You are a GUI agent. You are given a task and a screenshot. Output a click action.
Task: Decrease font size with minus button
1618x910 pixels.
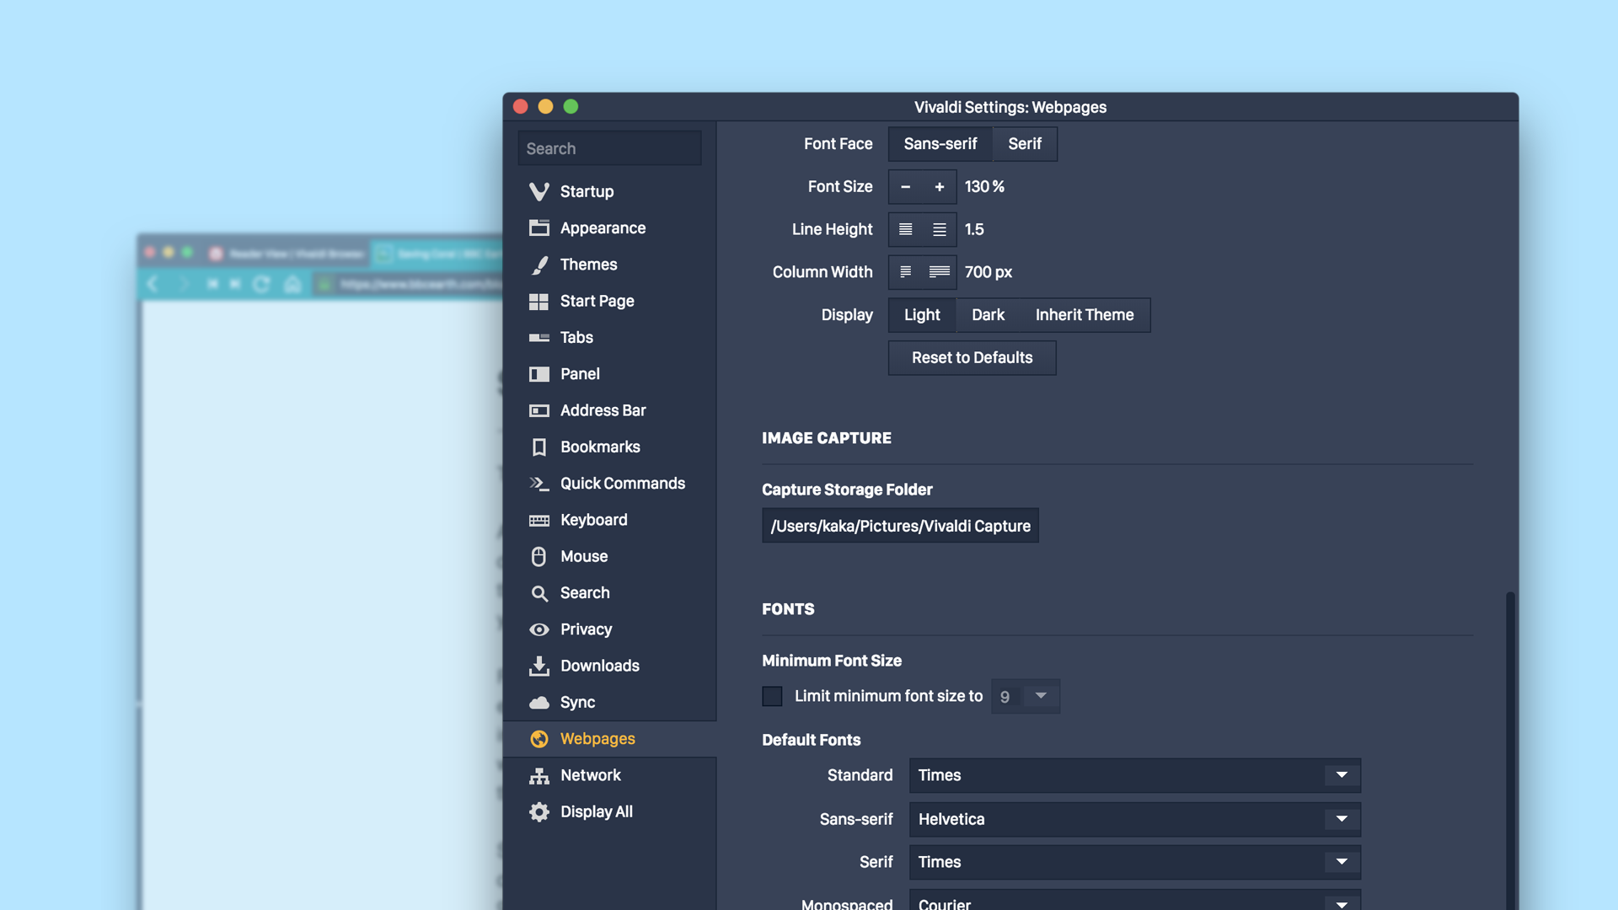(x=906, y=187)
